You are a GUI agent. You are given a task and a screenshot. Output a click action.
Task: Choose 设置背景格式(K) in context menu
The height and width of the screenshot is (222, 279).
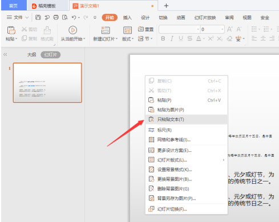point(187,169)
